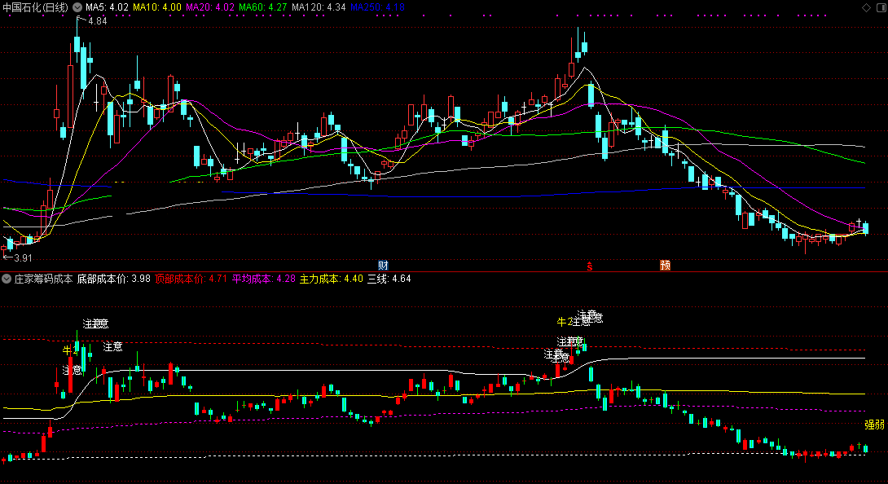Open the 庄家筹码成本 indicator dropdown arrow

(x=7, y=279)
